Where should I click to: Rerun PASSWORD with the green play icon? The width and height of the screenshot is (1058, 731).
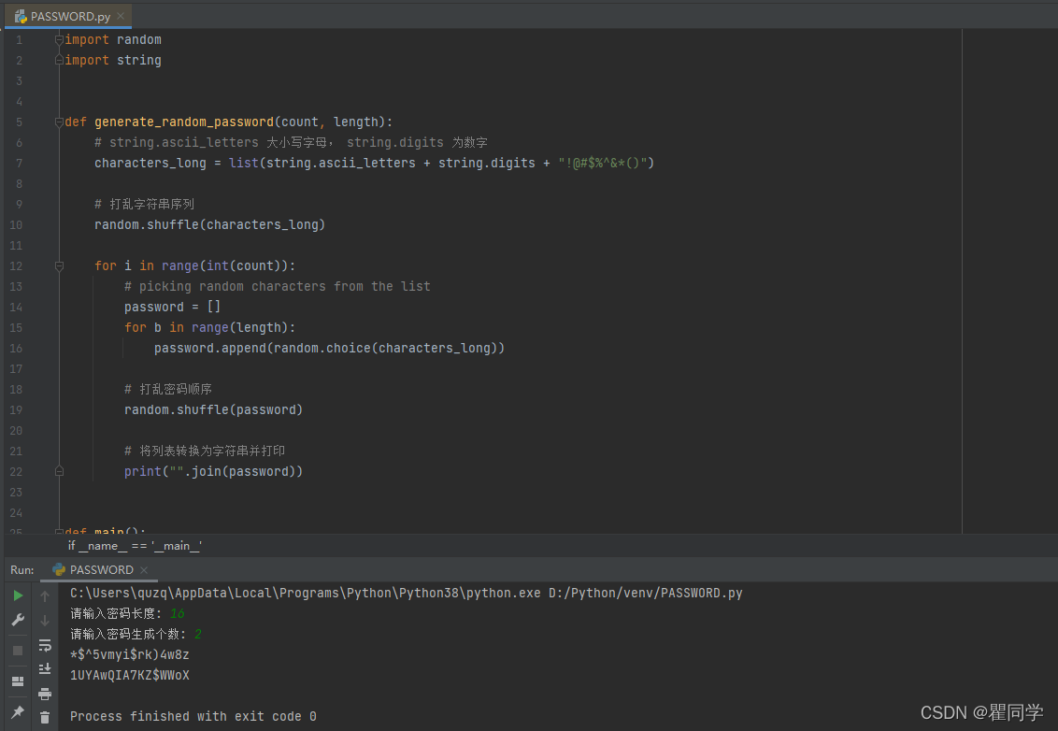(x=18, y=595)
